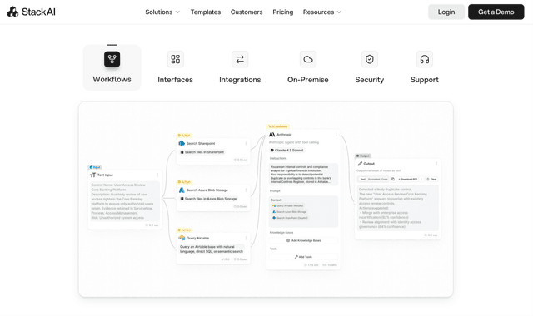This screenshot has height=316, width=533.
Task: Click the Output result text area
Action: tap(398, 208)
